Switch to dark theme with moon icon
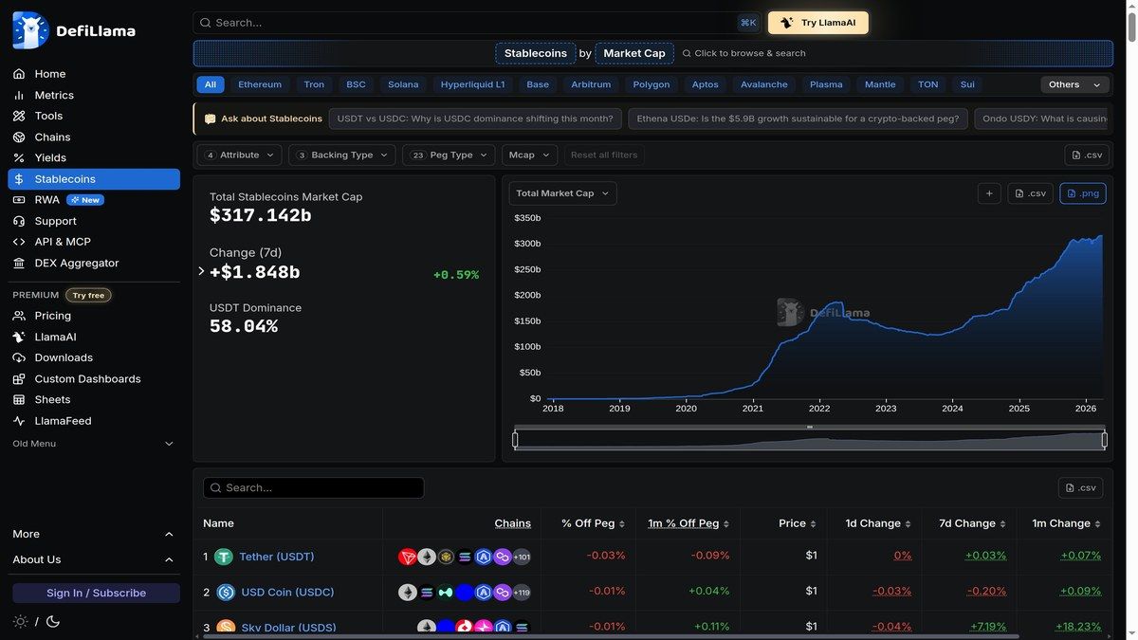 (51, 620)
